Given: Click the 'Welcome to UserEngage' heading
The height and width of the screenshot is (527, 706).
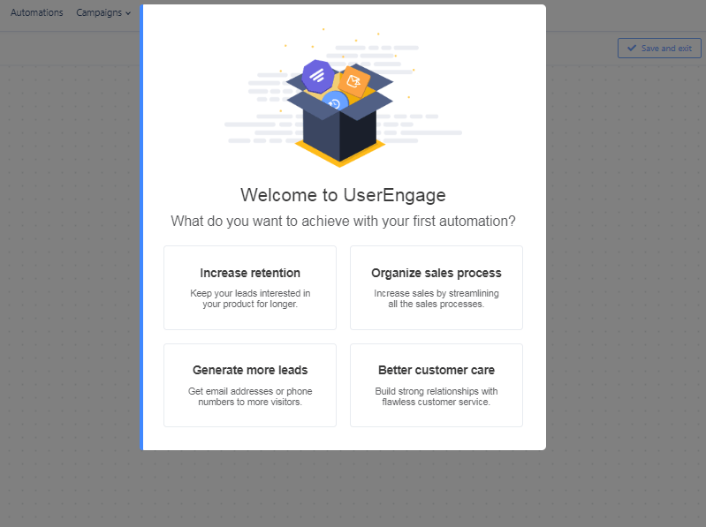Looking at the screenshot, I should click(343, 195).
